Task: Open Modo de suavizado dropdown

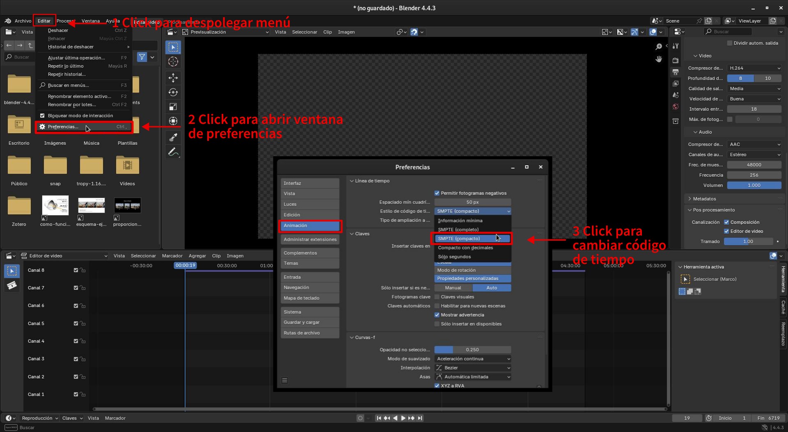Action: point(473,359)
